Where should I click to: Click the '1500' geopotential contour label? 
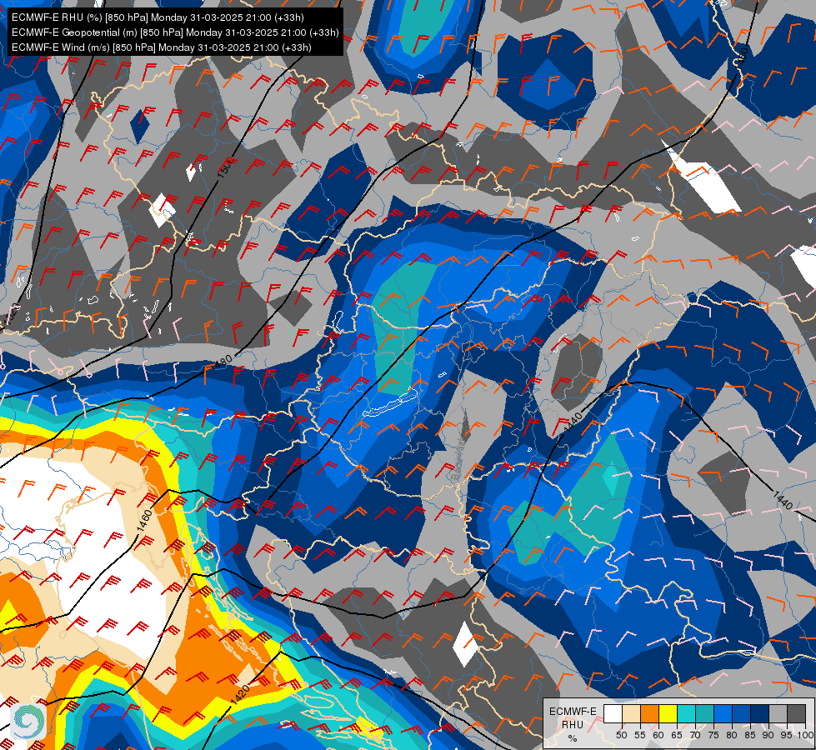click(x=227, y=167)
